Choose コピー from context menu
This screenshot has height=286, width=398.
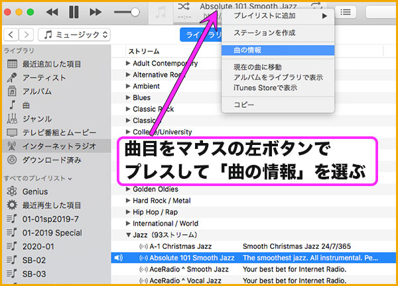tap(278, 105)
